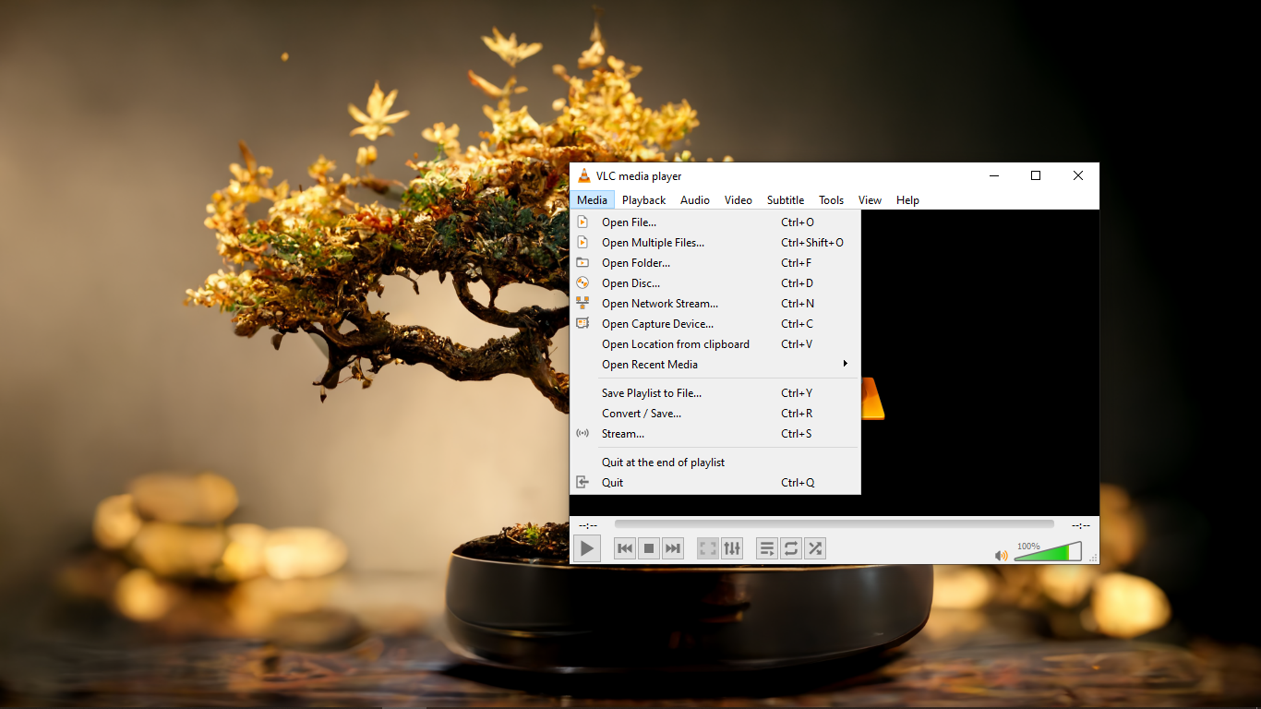Image resolution: width=1261 pixels, height=709 pixels.
Task: Choose Open File... from the menu
Action: click(715, 222)
